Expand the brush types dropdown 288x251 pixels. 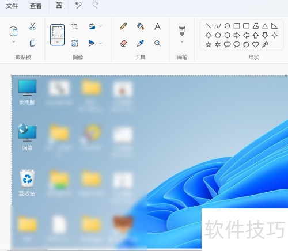coord(182,41)
